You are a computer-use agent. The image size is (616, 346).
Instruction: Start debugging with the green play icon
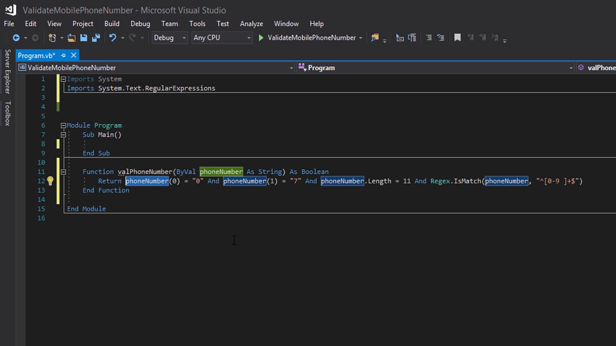coord(261,37)
